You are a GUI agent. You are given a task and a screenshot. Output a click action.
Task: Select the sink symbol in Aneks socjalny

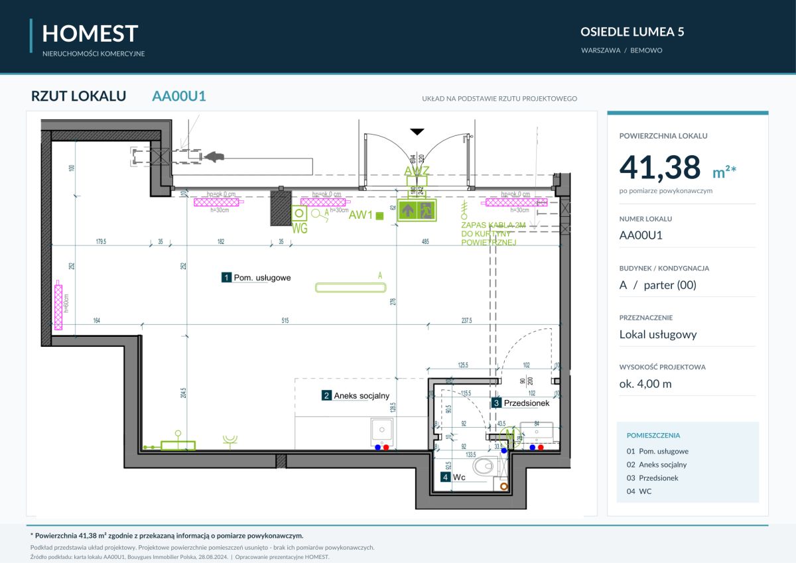pos(382,432)
